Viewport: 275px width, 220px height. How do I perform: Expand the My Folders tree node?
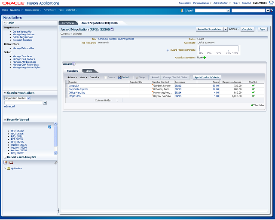tap(5, 168)
